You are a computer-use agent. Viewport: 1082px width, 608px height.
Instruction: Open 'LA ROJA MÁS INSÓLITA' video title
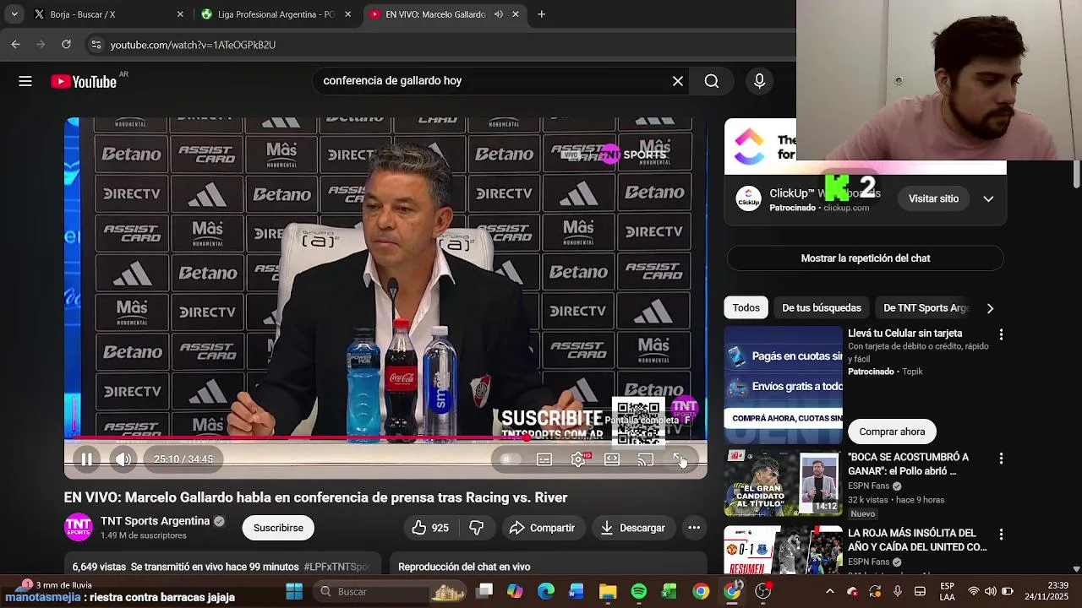(917, 540)
